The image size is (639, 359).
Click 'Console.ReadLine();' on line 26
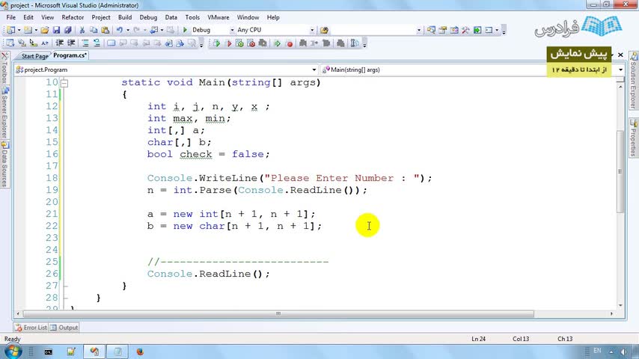click(209, 274)
